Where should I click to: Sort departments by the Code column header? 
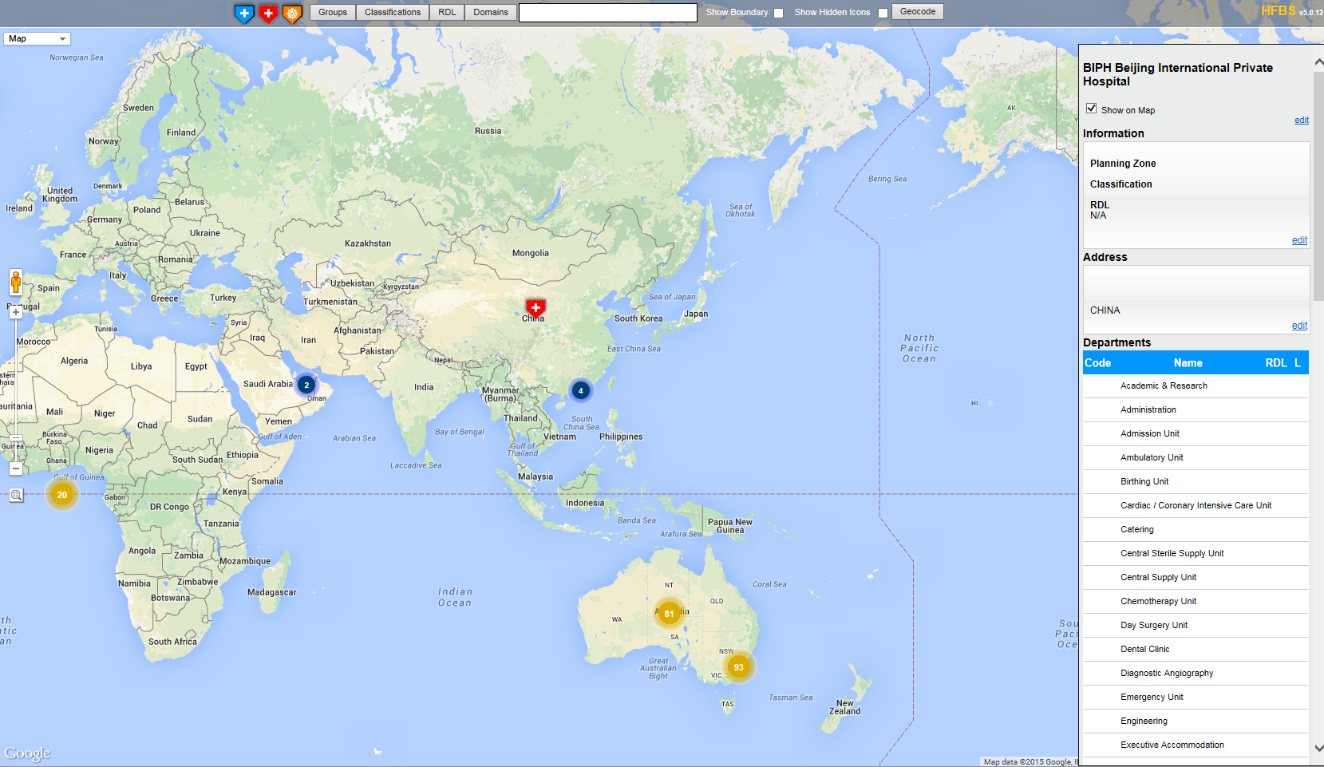(x=1097, y=363)
